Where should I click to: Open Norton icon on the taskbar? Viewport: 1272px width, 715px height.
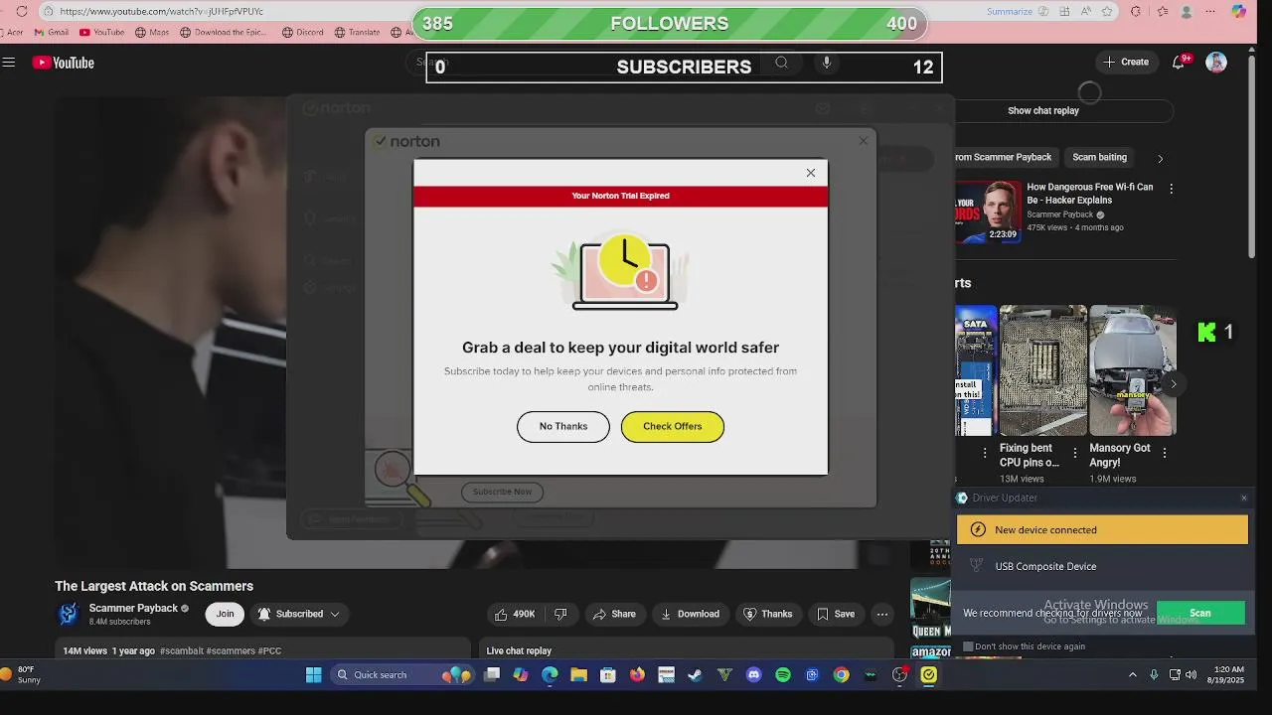click(x=928, y=675)
